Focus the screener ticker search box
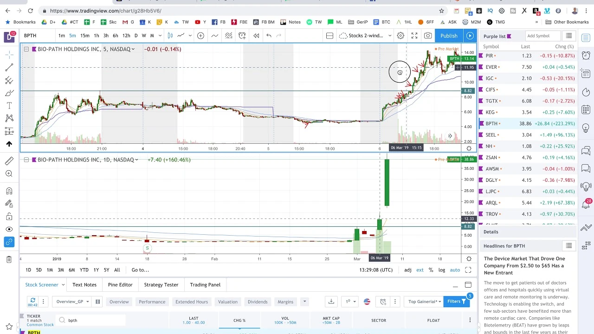Viewport: 594px width, 334px height. pyautogui.click(x=91, y=320)
